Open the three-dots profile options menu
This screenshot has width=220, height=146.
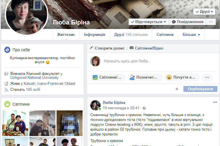(211, 22)
